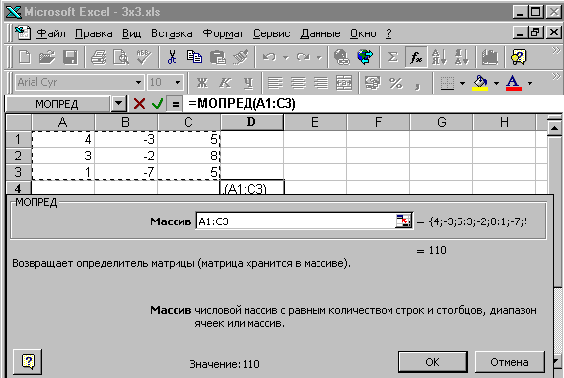Open the Окно menu
This screenshot has width=564, height=378.
(x=363, y=33)
